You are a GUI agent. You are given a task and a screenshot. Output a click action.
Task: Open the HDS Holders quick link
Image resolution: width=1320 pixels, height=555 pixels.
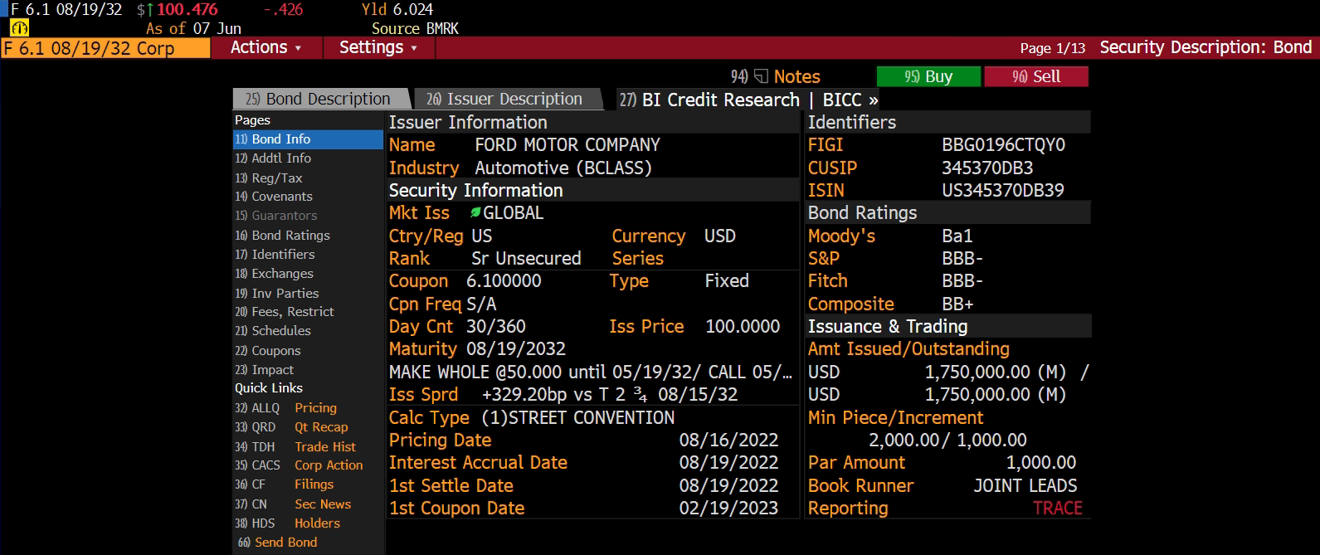pos(288,523)
